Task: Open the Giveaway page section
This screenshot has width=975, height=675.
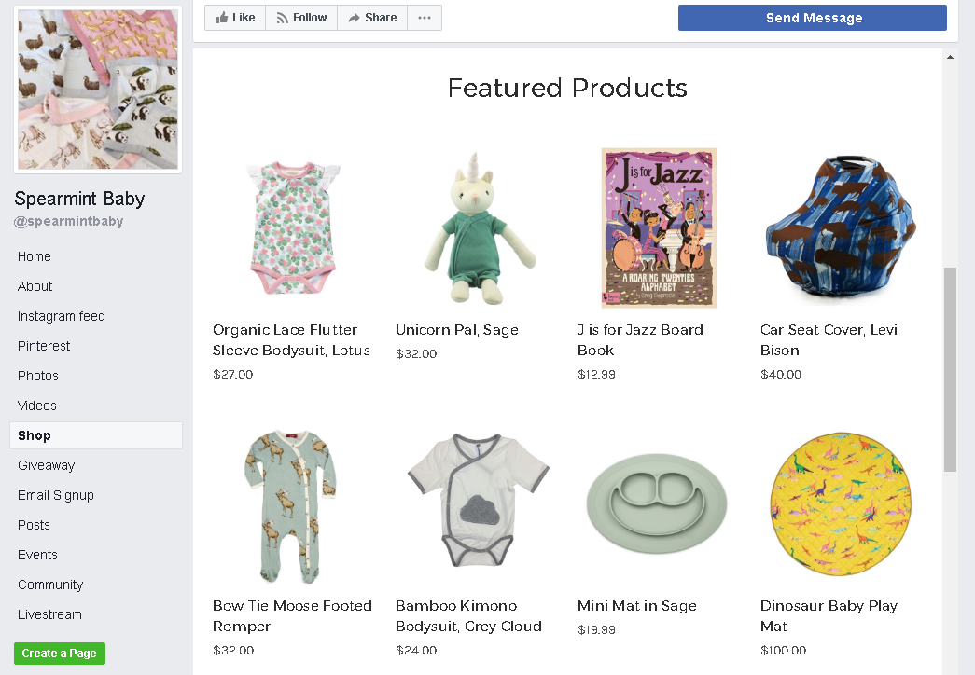Action: [x=46, y=465]
